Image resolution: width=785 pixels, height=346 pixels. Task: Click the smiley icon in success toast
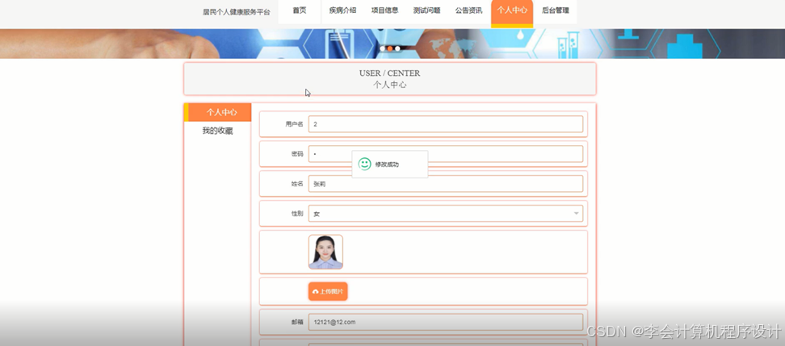365,164
